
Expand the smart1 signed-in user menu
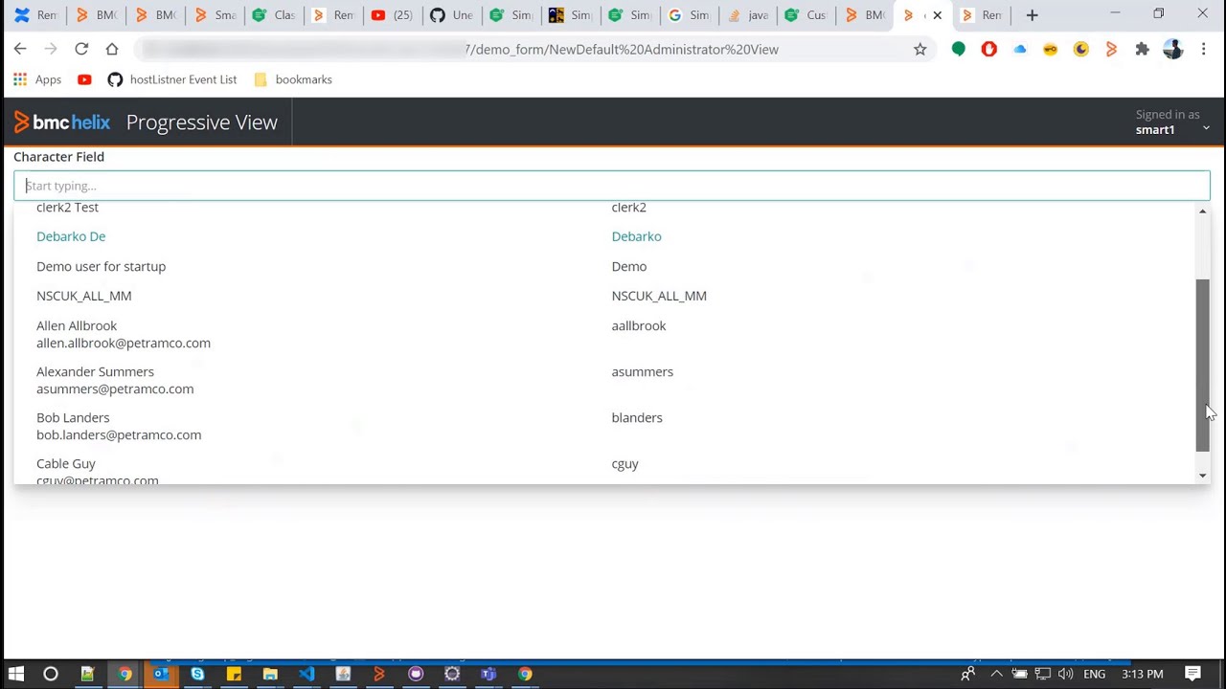click(1171, 122)
